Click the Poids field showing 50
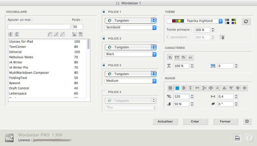Image resolution: width=257 pixels, height=146 pixels. [x=77, y=27]
